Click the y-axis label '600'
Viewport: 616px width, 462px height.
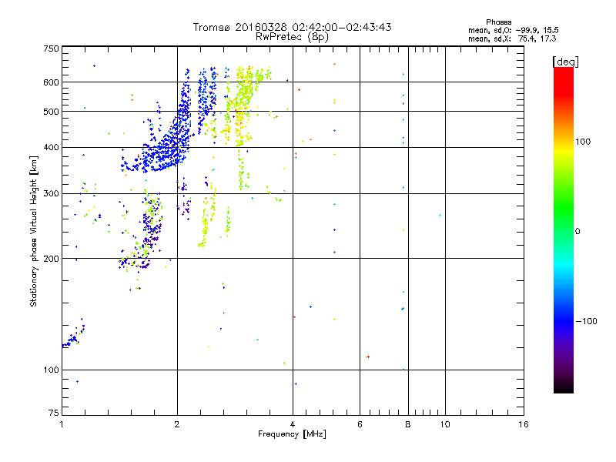(x=51, y=82)
